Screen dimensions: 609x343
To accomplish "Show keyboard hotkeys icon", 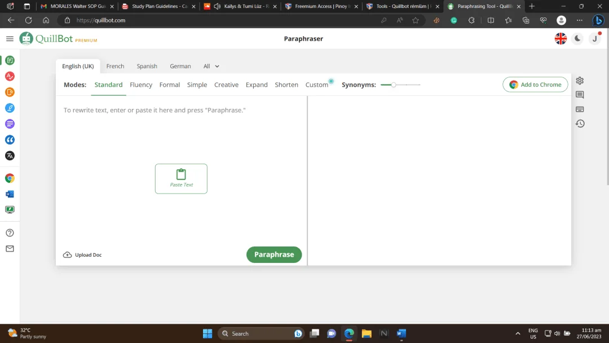I will point(580,109).
